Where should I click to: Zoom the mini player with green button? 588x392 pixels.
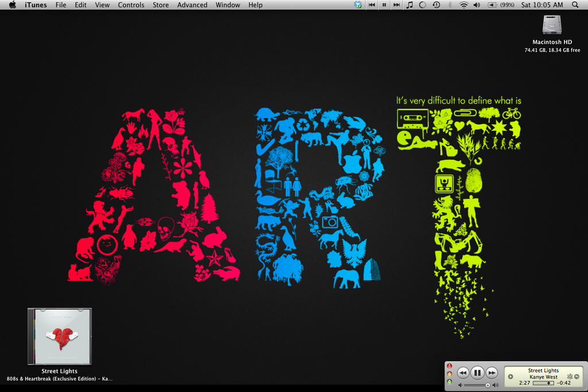pos(450,382)
